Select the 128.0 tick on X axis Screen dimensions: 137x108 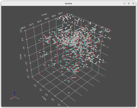point(23,28)
